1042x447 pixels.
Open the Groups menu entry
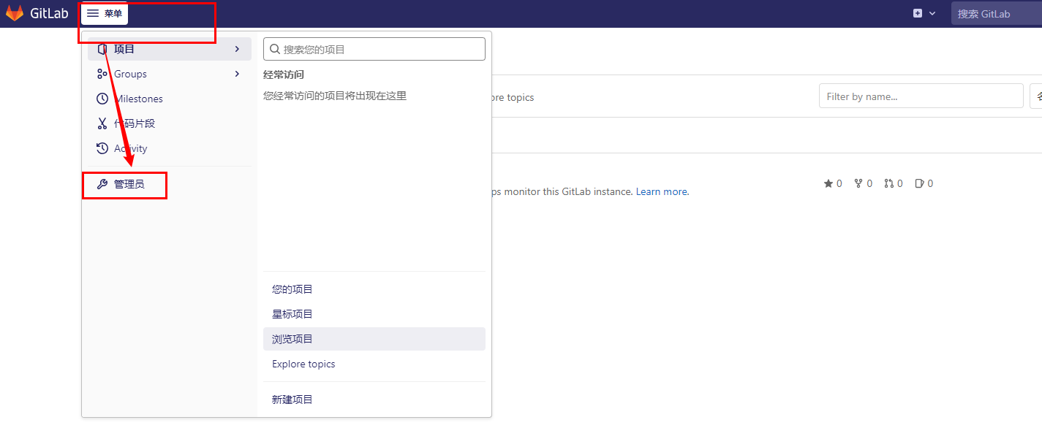(170, 74)
